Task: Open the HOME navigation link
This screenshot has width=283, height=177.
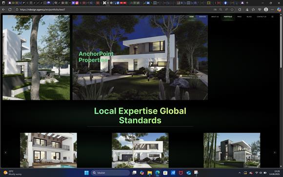Action: pos(191,17)
